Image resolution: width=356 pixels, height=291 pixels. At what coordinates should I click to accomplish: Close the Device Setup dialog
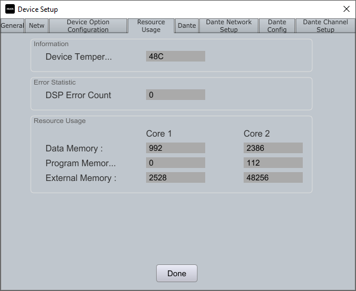(x=346, y=9)
